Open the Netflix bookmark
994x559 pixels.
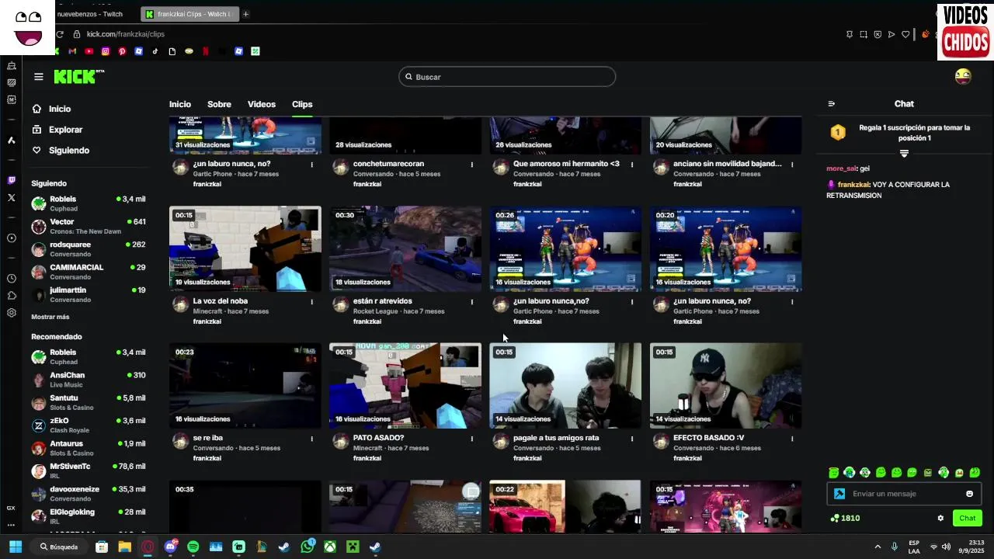(206, 51)
